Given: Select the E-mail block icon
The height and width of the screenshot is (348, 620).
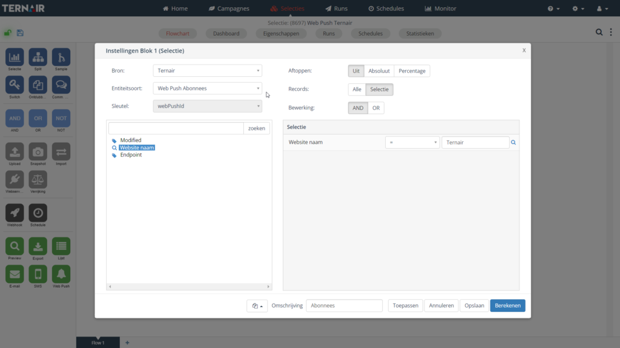Looking at the screenshot, I should [15, 274].
